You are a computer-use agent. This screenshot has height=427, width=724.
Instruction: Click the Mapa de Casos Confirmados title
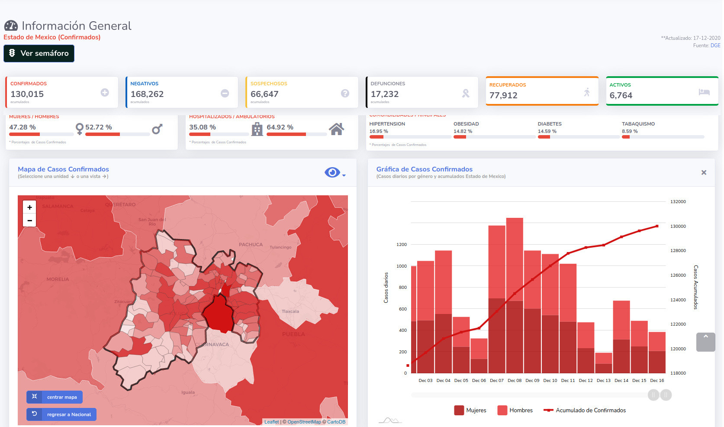[x=63, y=169]
